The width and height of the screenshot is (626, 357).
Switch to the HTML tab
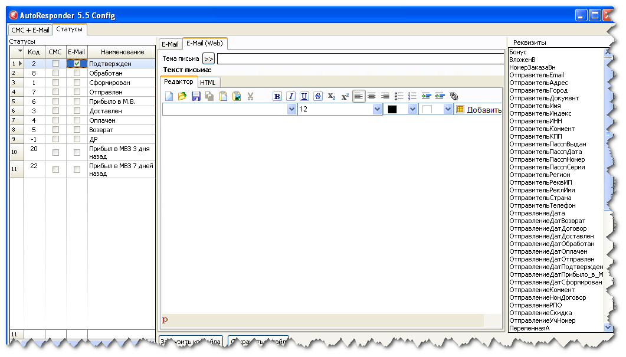pos(208,82)
